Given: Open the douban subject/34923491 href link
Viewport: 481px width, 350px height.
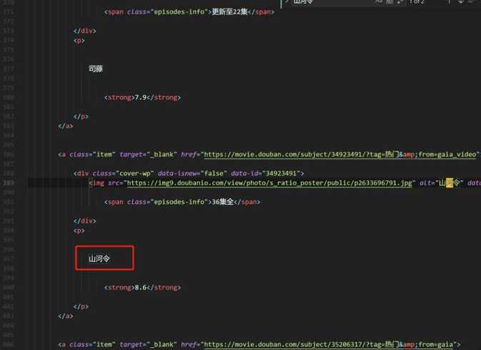Looking at the screenshot, I should pos(341,154).
